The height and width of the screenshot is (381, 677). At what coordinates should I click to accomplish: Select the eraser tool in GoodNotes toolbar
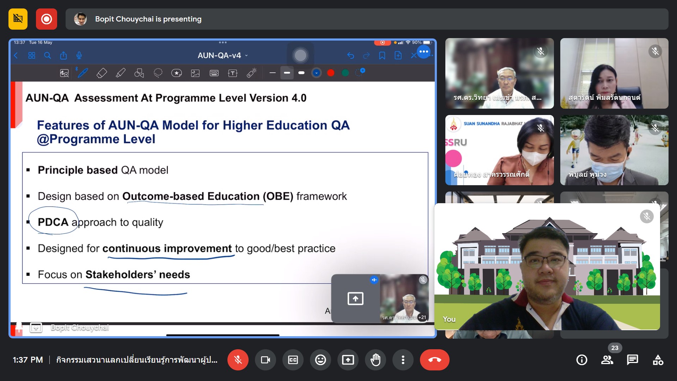coord(102,73)
